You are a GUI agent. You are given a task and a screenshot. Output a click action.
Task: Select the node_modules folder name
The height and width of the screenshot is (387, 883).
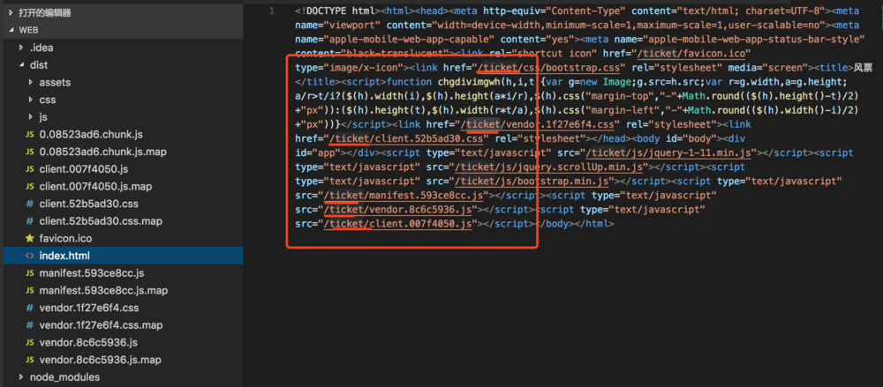tap(64, 377)
